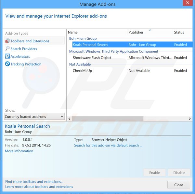
Task: Open the Show add-ons dropdown
Action: point(34,117)
